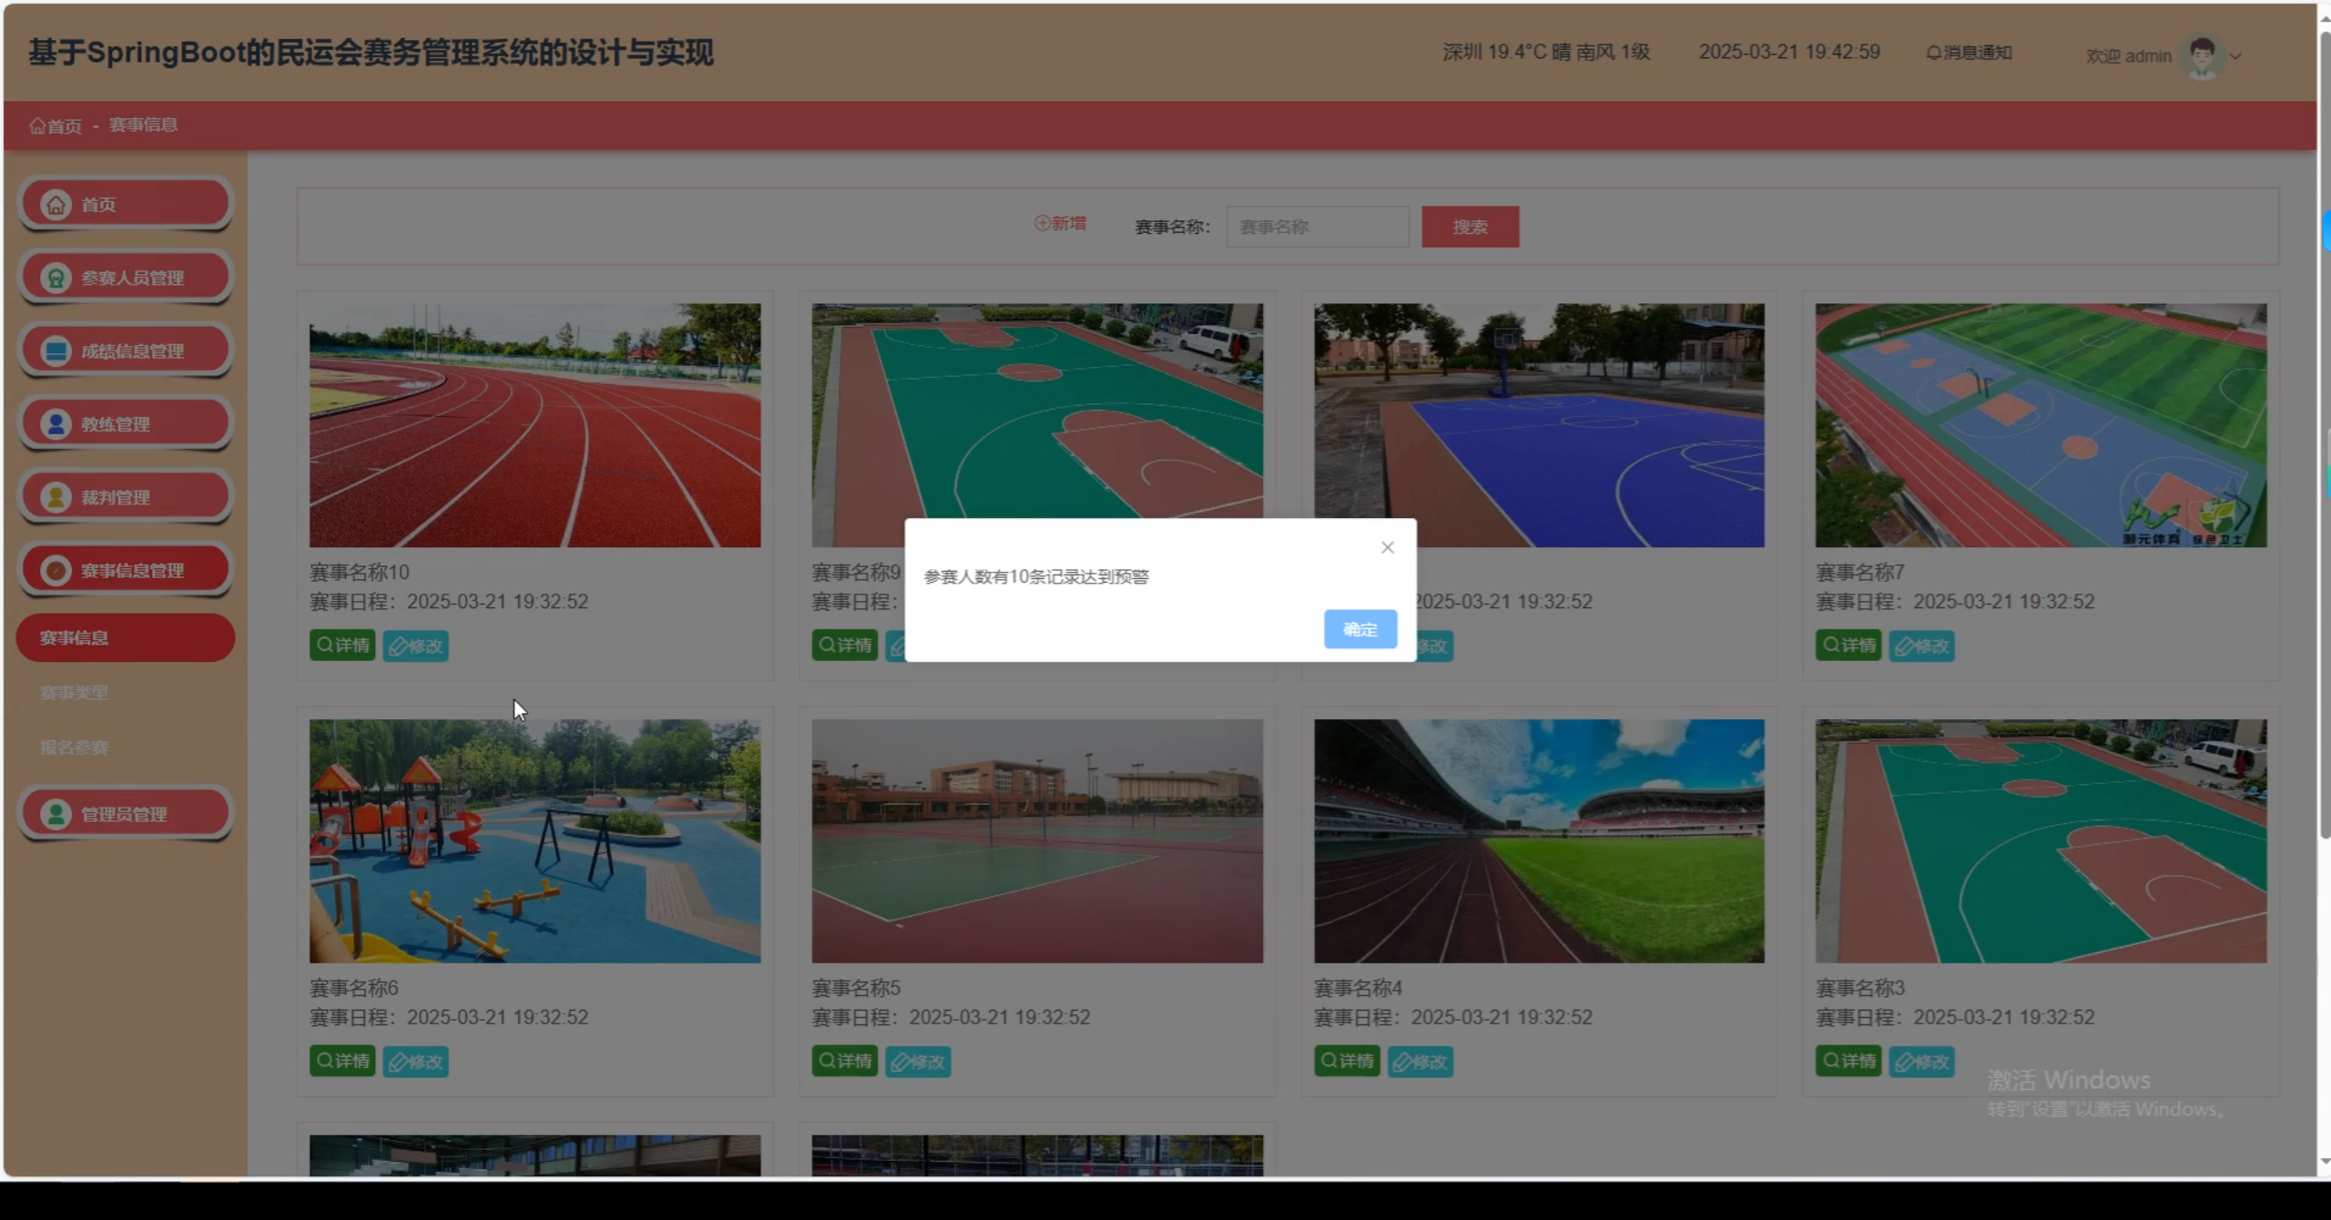
Task: Expand the admin user dropdown arrow
Action: [2235, 56]
